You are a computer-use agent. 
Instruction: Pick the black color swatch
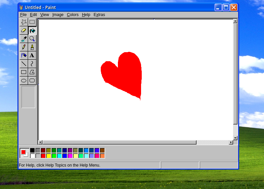pos(33,151)
